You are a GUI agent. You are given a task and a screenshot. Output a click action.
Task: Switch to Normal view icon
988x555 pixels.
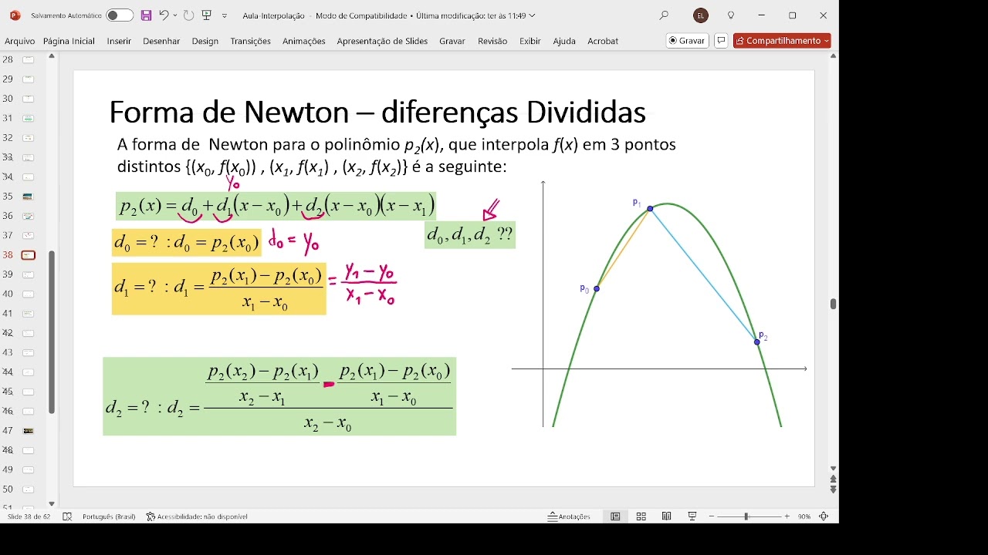point(615,516)
